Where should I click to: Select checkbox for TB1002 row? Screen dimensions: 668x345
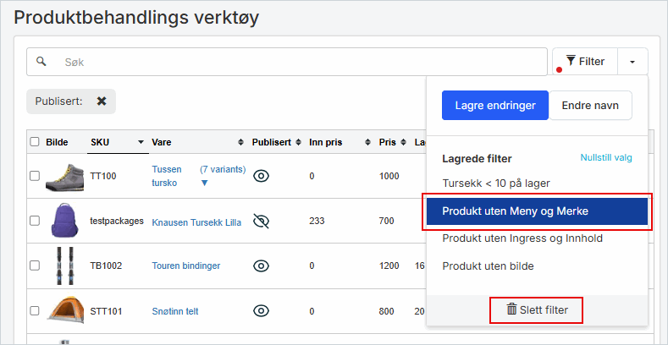[35, 266]
